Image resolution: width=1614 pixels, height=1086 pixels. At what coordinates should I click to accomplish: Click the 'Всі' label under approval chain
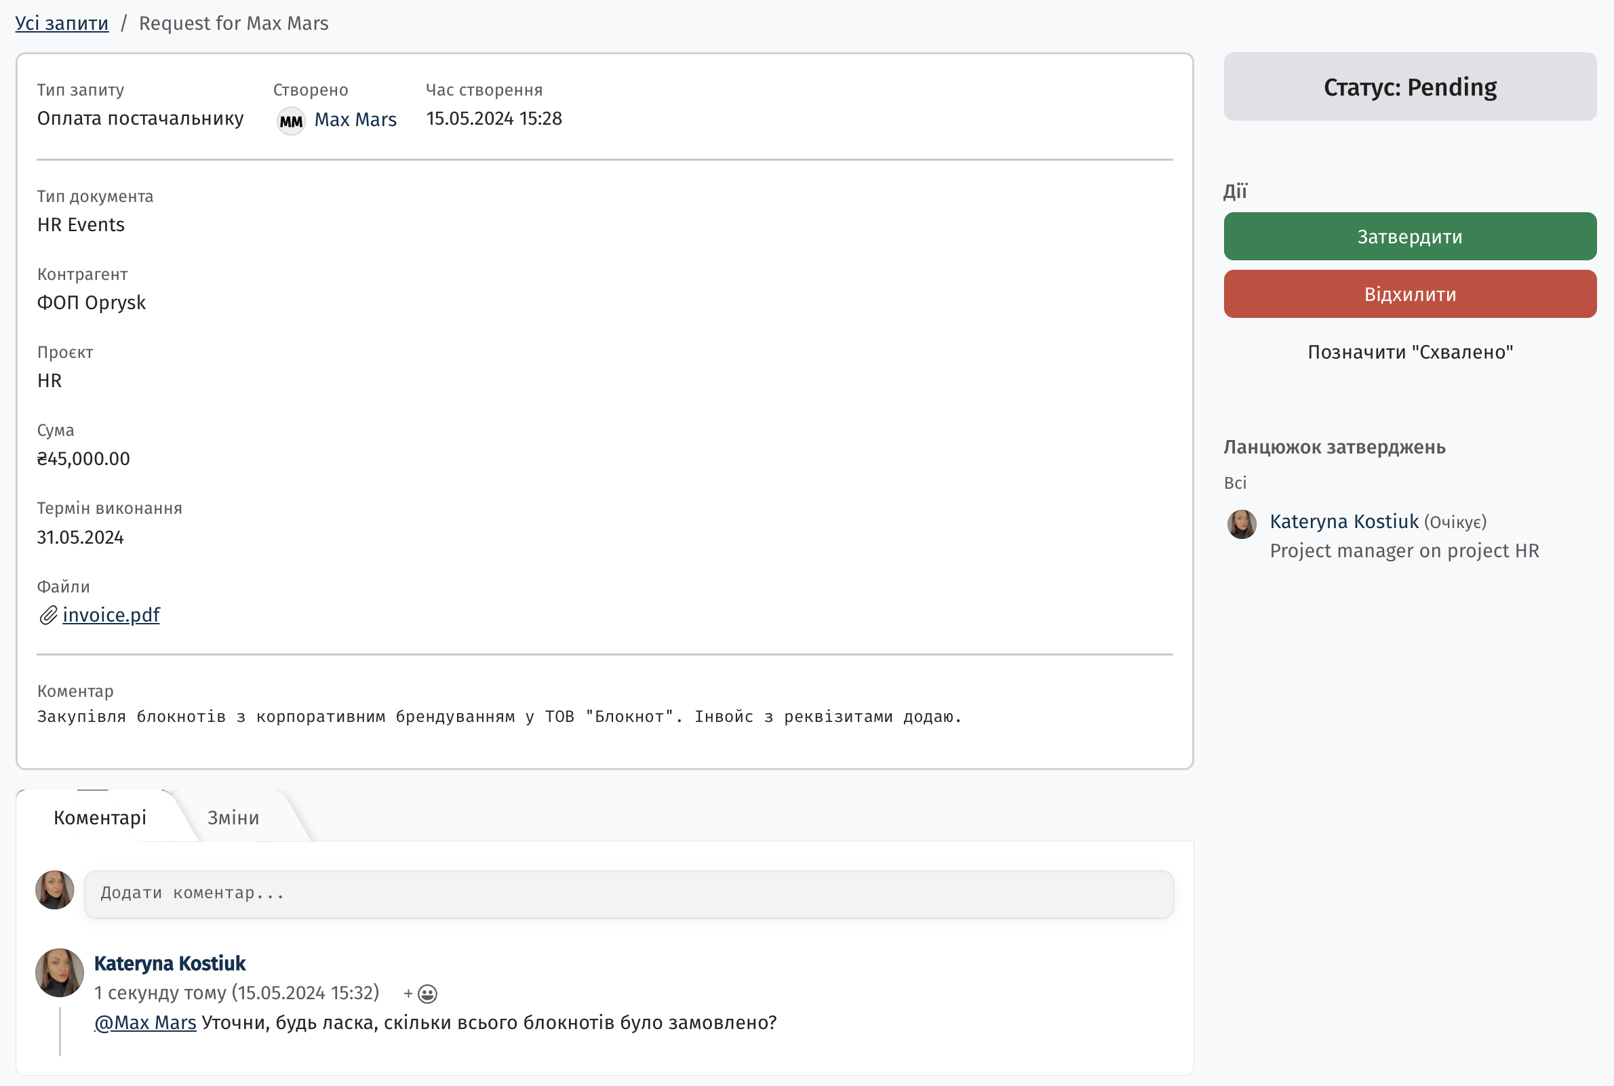[1235, 483]
